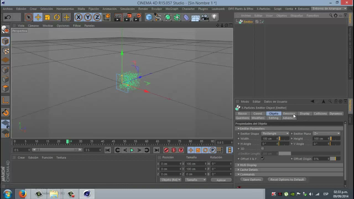Toggle the X axis lock
354x199 pixels.
coord(79,17)
